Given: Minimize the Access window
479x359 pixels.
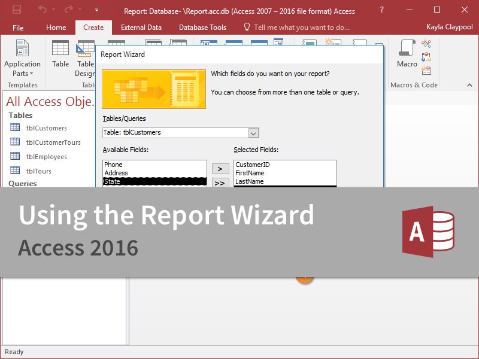Looking at the screenshot, I should [x=410, y=10].
